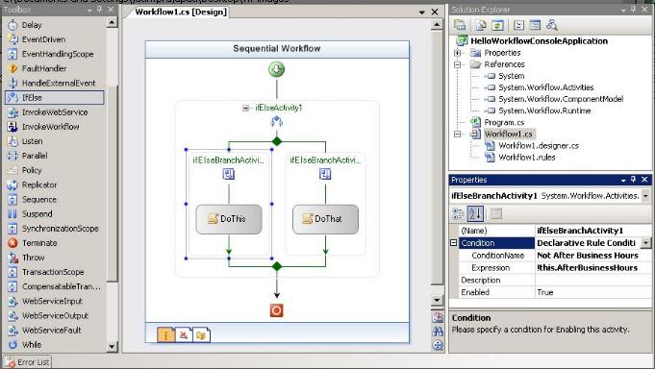The height and width of the screenshot is (369, 655).
Task: Pick the Terminate activity in Toolbox
Action: (33, 243)
